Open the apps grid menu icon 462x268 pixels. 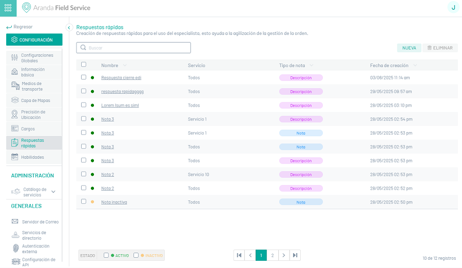[x=8, y=8]
